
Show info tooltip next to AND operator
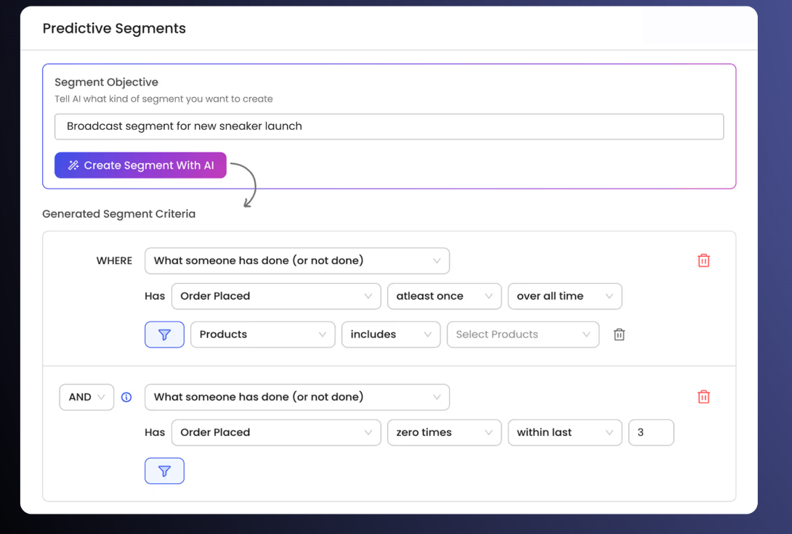(126, 397)
